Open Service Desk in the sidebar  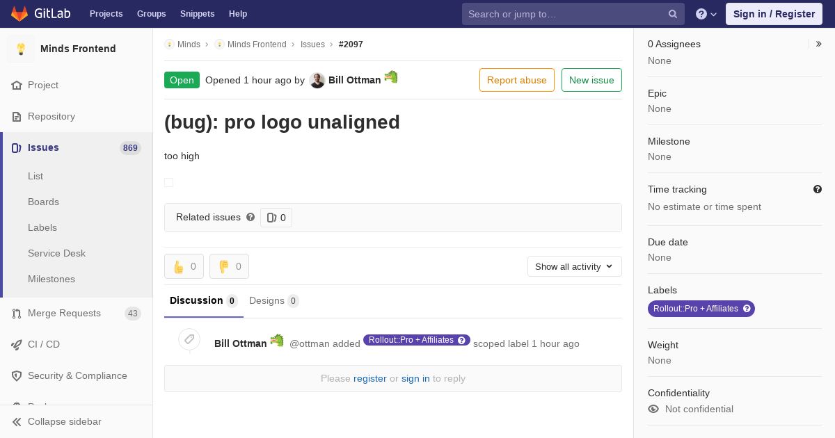(x=56, y=253)
